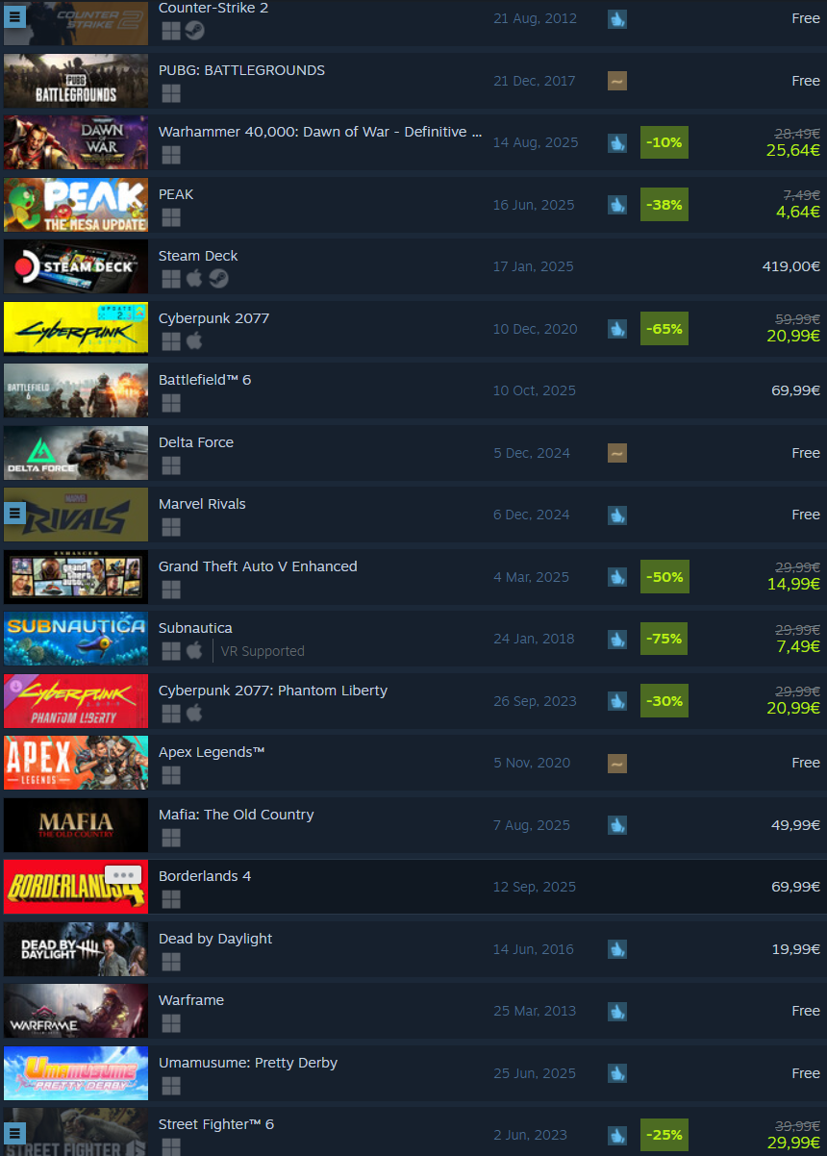This screenshot has width=827, height=1156.
Task: Open Mafia: The Old Country listing
Action: click(x=237, y=815)
